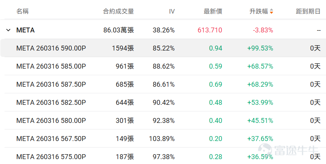Open META 260316 587.50P option row
Viewport: 326px width, 164px height.
(x=163, y=84)
